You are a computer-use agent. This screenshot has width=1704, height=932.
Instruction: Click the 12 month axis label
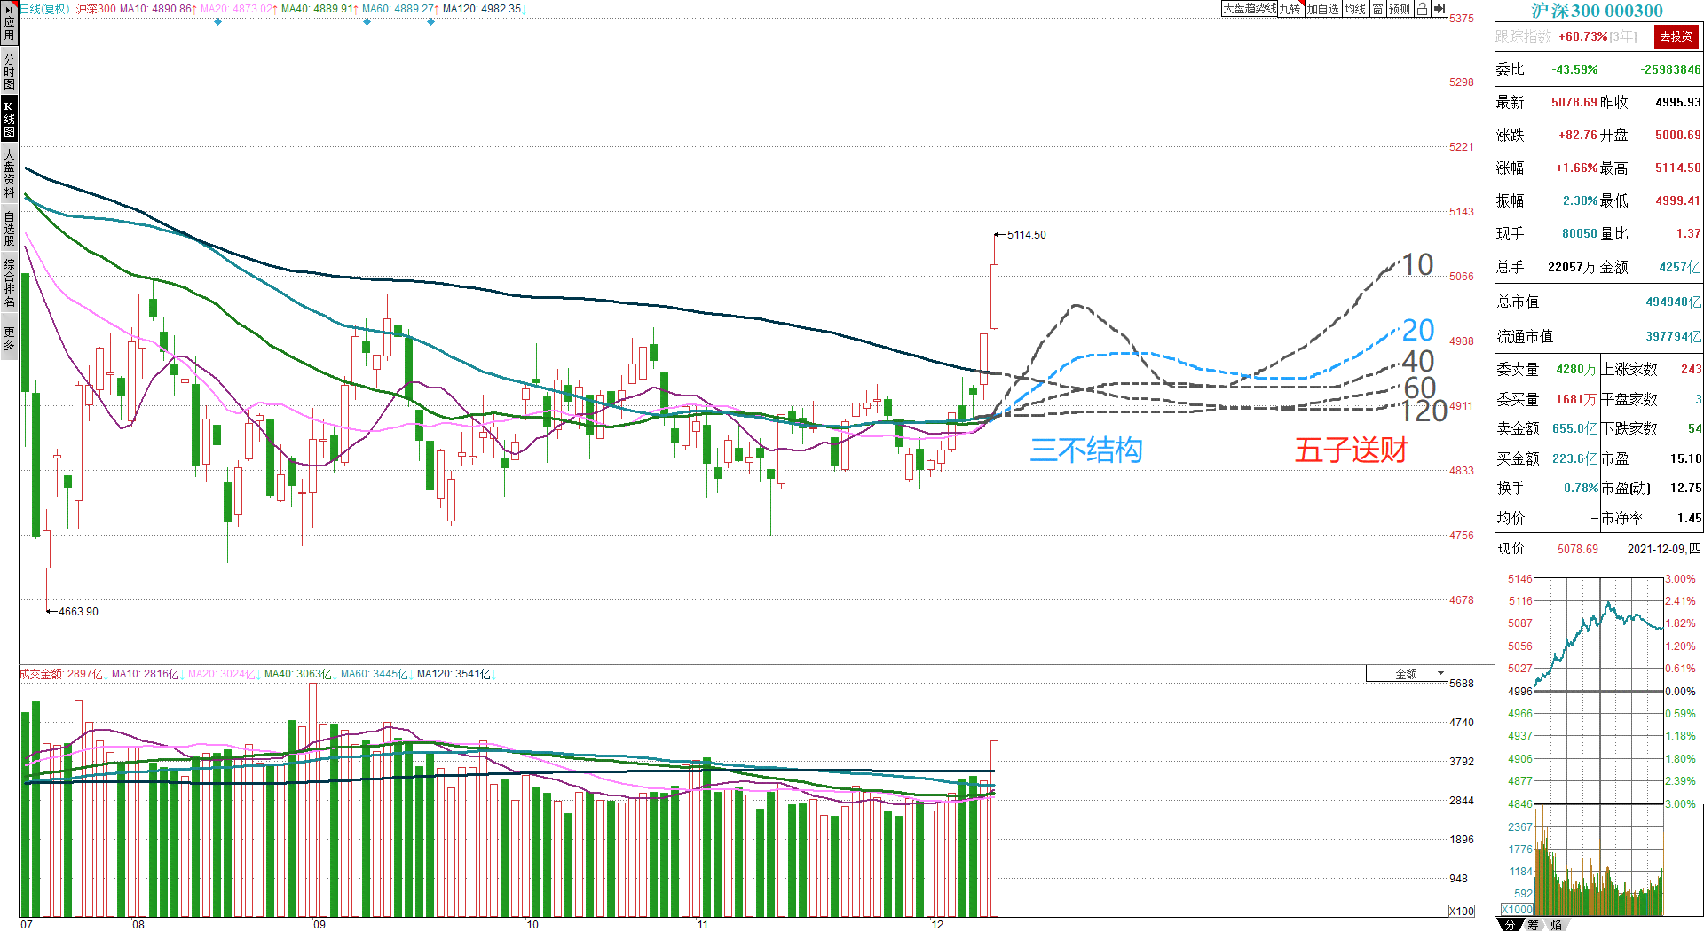[x=937, y=925]
